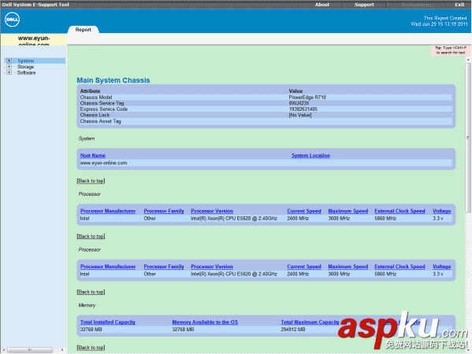Click Back to top below Host Name table
Viewport: 472px width, 354px height.
[91, 181]
